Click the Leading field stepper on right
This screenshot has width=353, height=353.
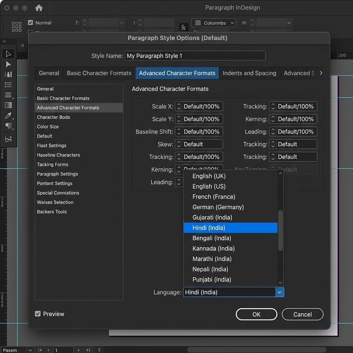coord(273,131)
